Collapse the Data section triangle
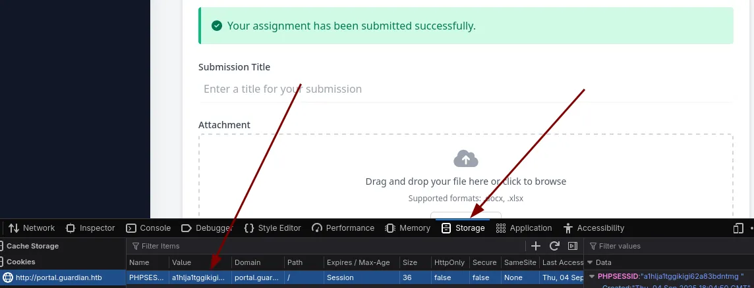This screenshot has height=288, width=754. [591, 262]
